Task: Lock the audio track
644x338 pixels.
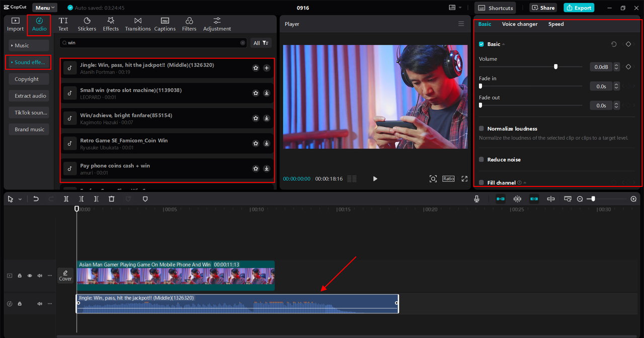Action: coord(20,304)
